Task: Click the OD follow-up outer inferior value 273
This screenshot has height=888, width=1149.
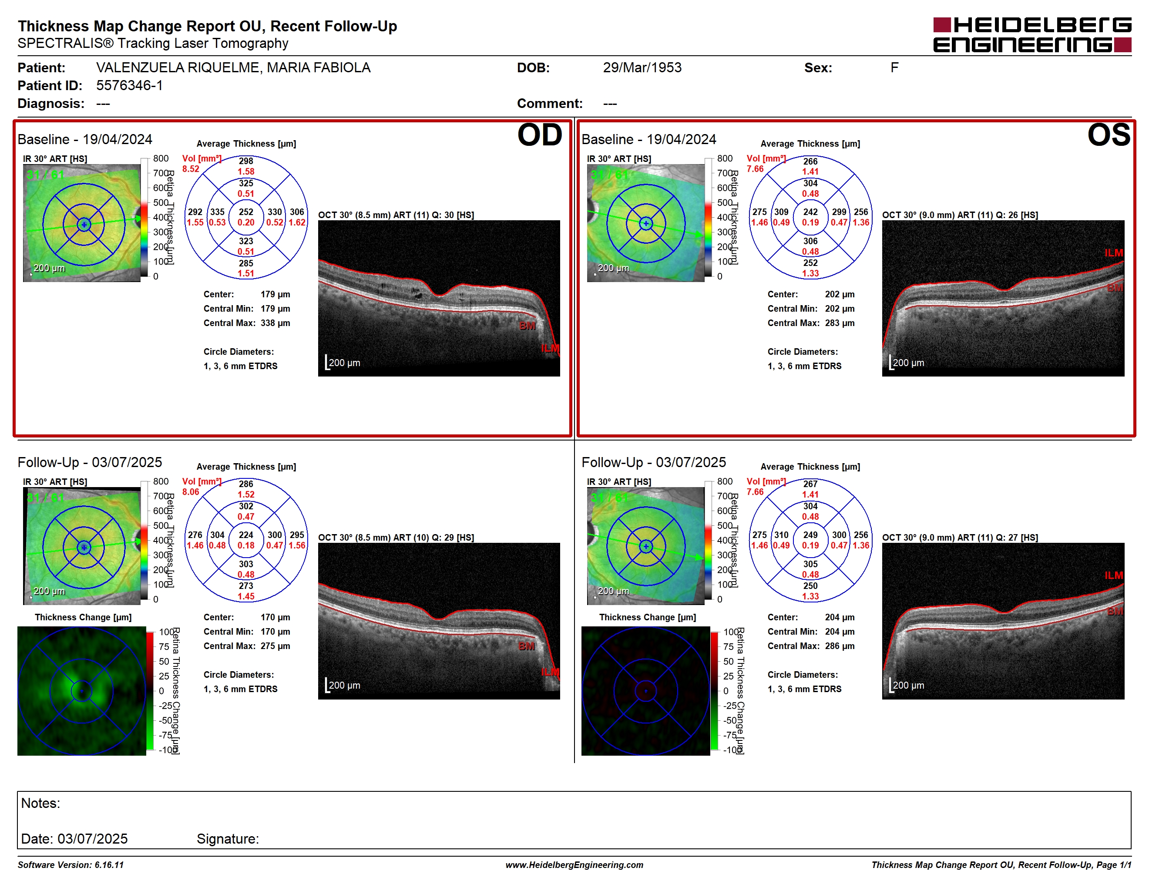Action: 246,585
